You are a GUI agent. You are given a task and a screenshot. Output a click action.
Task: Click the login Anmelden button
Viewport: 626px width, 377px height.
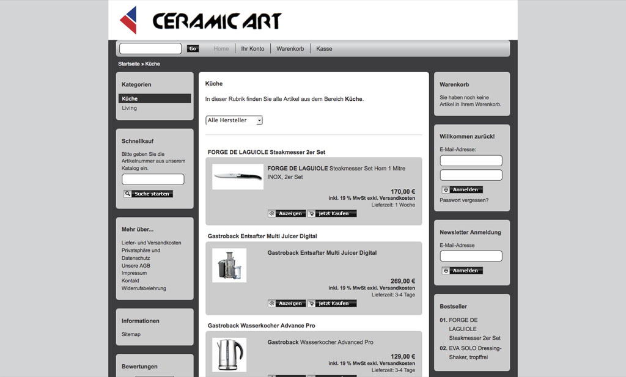point(462,190)
